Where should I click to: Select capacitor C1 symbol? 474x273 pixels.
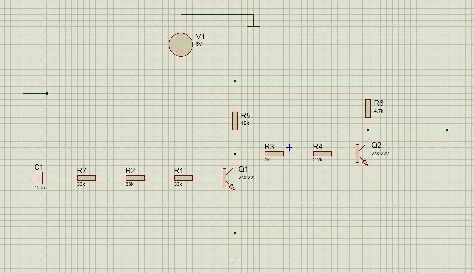(x=41, y=178)
